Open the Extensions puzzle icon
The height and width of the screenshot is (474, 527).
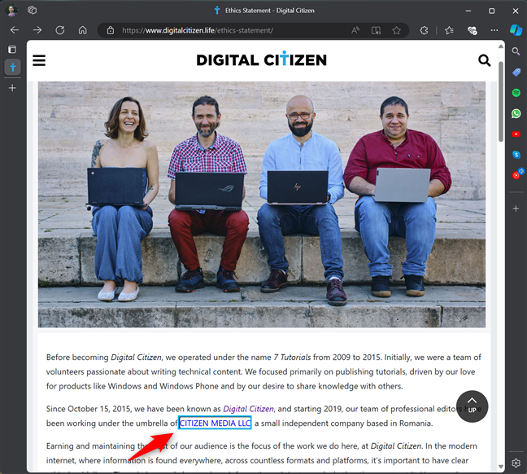pyautogui.click(x=425, y=31)
